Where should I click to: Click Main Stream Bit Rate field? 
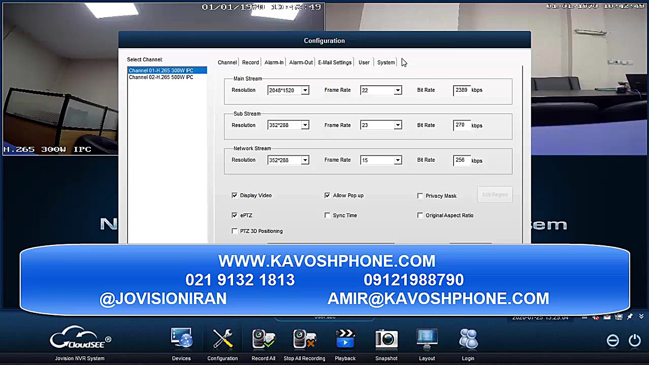(x=462, y=90)
